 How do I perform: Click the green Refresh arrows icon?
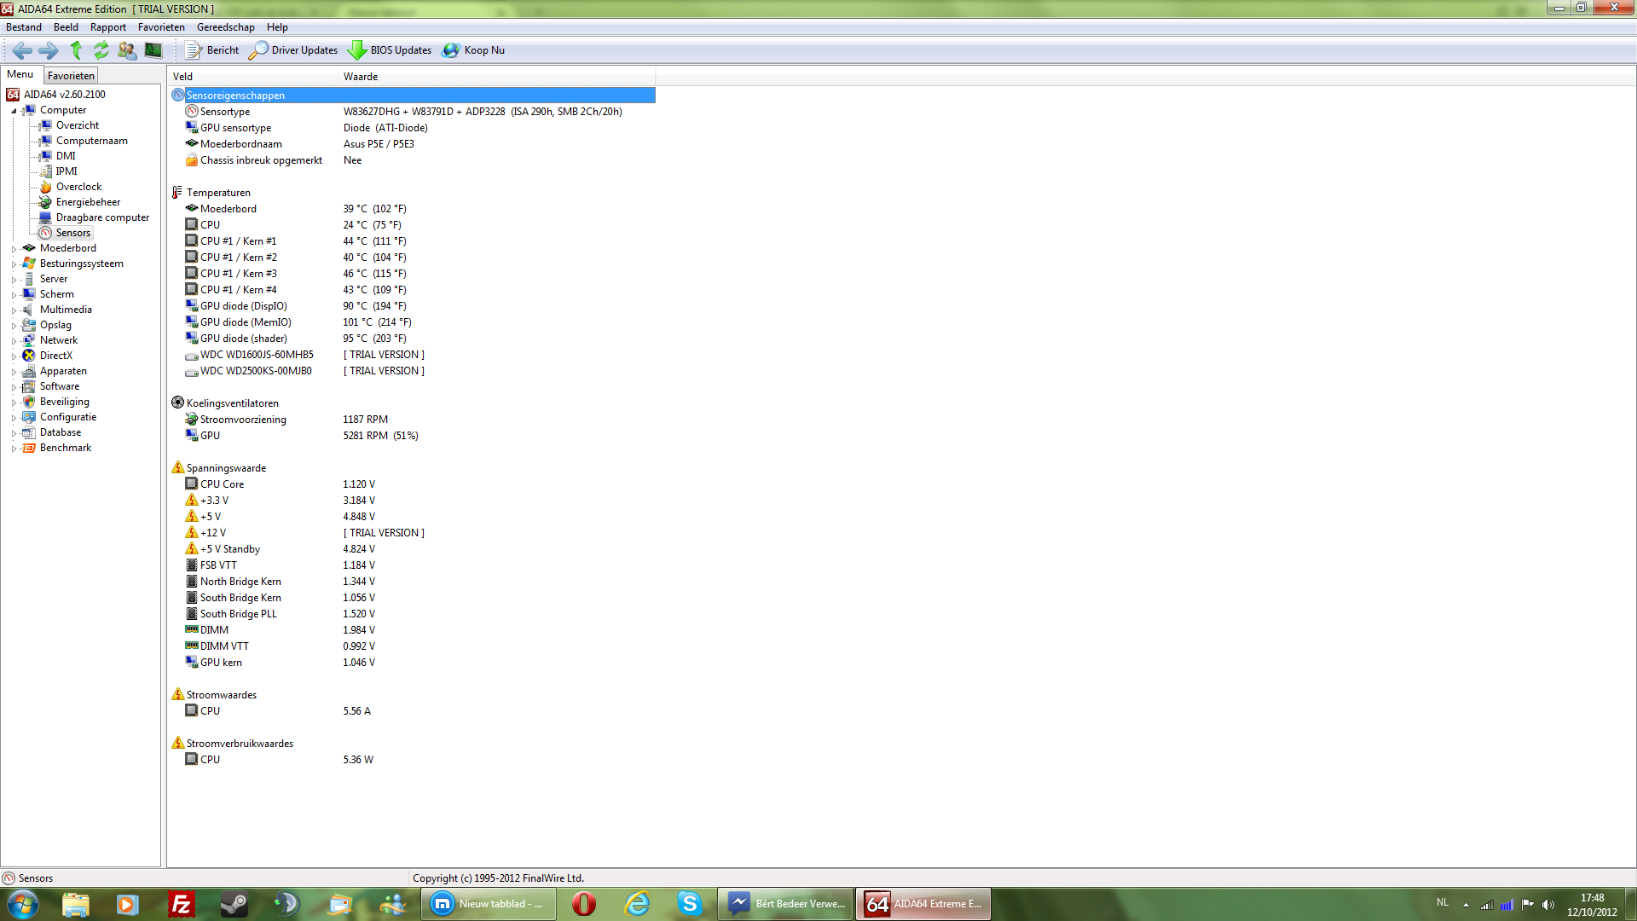click(x=101, y=50)
